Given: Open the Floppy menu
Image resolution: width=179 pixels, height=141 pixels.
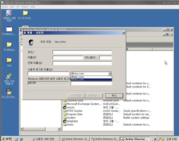Looking at the screenshot, I should click(25, 7).
